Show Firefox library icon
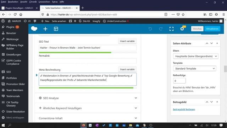The image size is (227, 128). click(x=205, y=15)
